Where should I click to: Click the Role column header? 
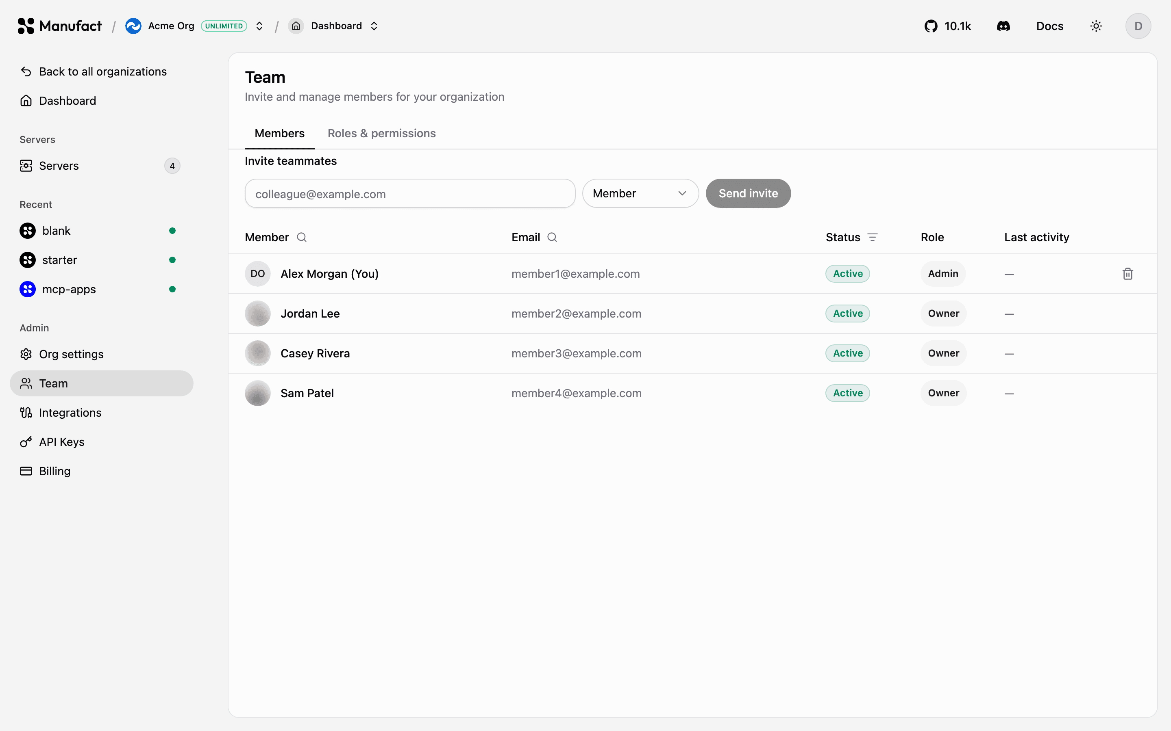(x=932, y=238)
